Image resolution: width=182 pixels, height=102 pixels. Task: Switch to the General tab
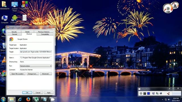click(15, 34)
